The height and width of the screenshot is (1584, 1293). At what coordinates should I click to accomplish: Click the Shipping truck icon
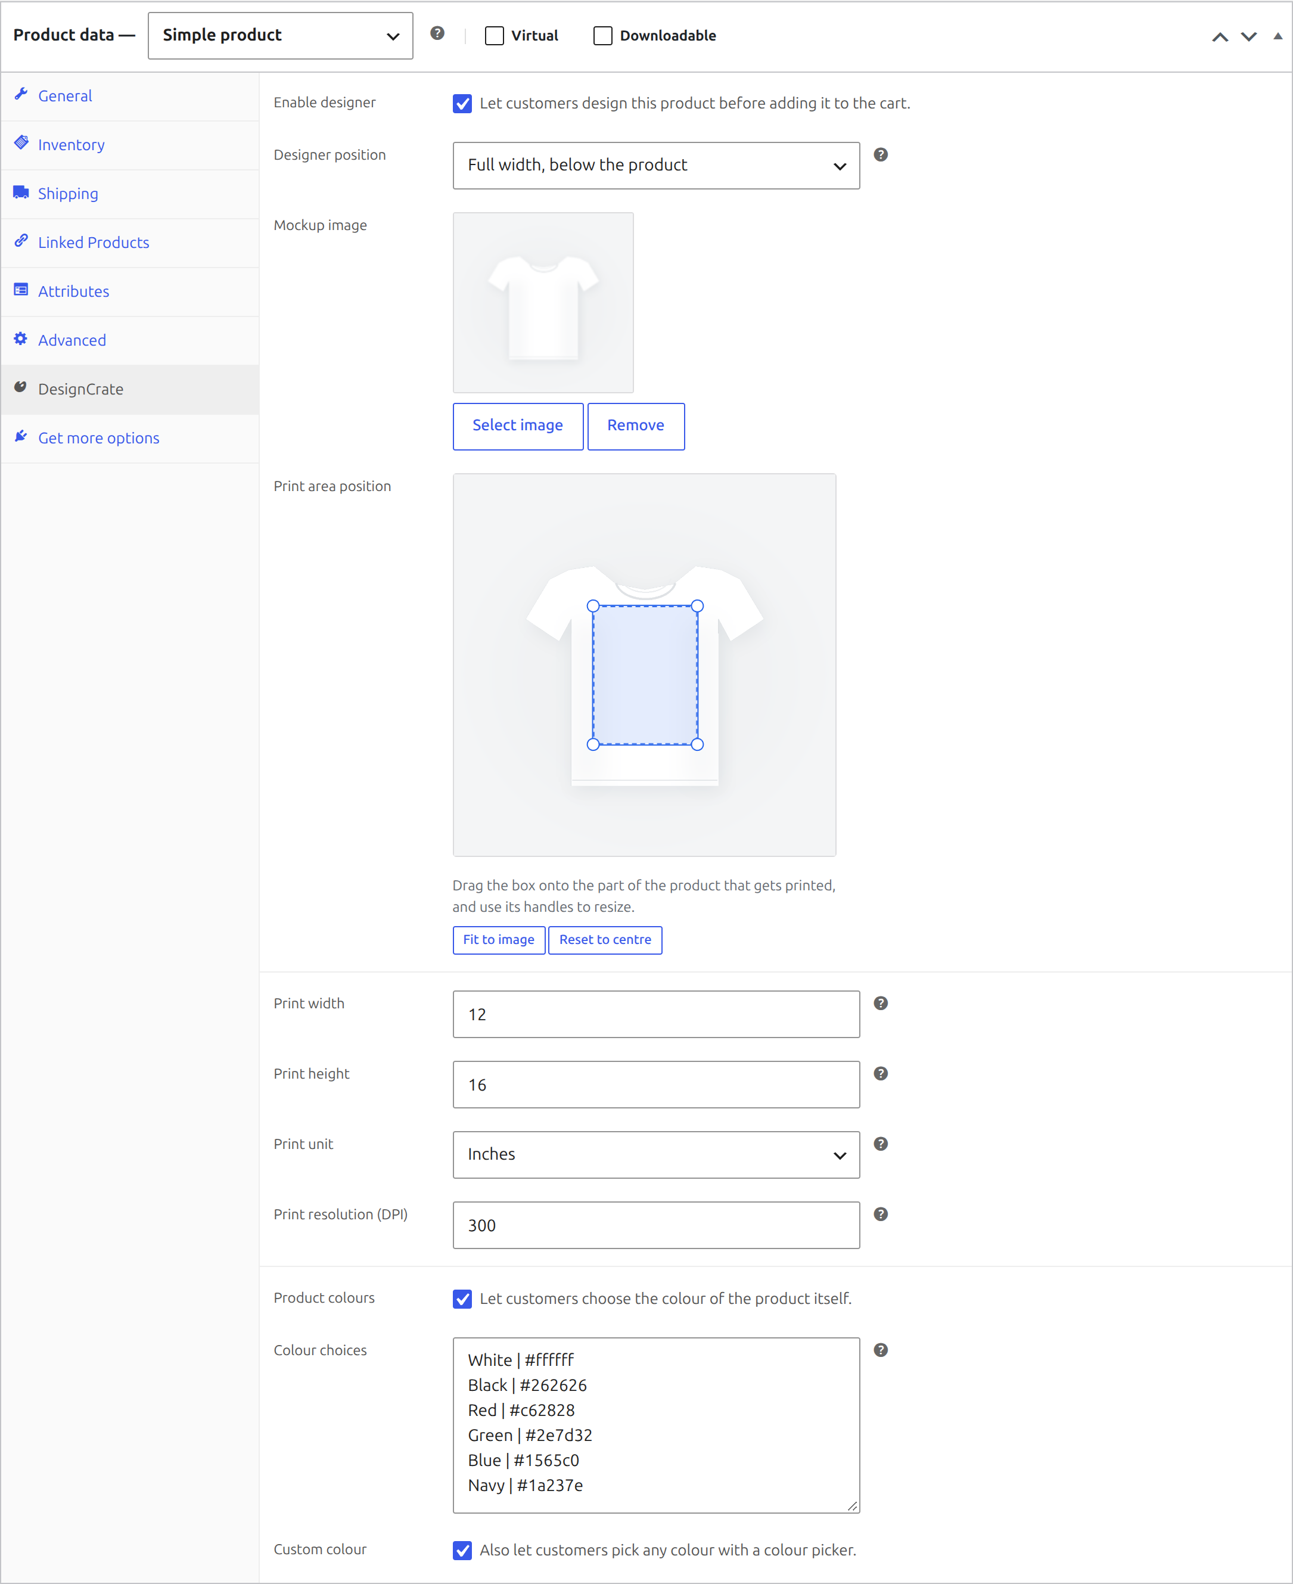[21, 192]
